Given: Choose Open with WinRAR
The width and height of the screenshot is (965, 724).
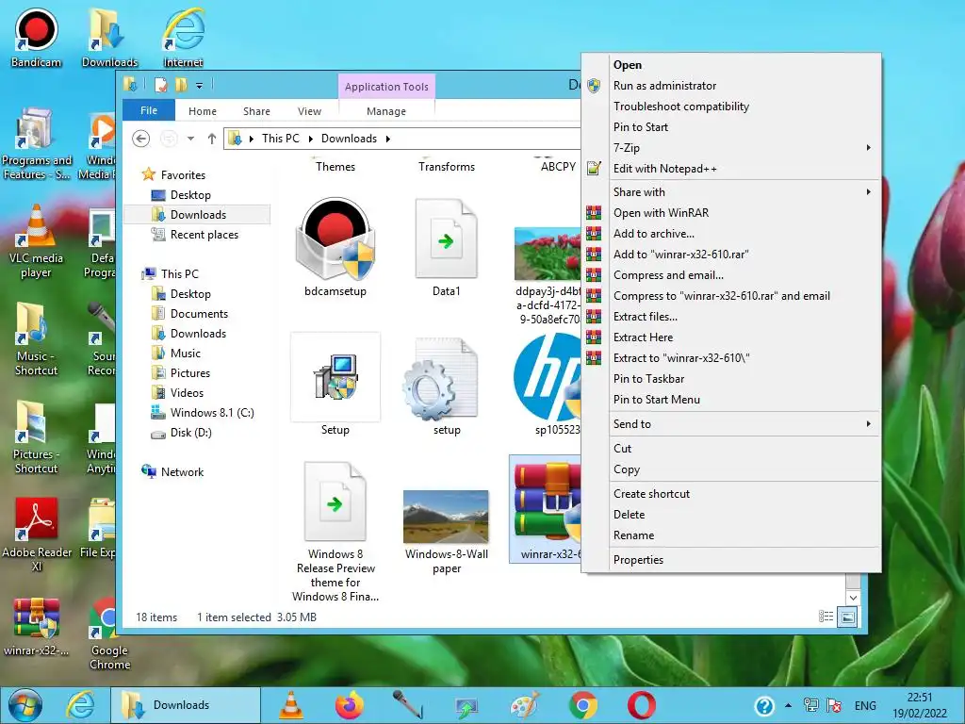Looking at the screenshot, I should (x=731, y=213).
